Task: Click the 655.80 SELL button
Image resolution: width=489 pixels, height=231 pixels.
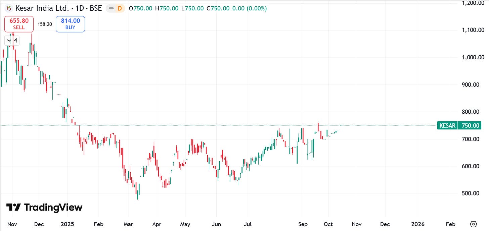Action: tap(19, 24)
